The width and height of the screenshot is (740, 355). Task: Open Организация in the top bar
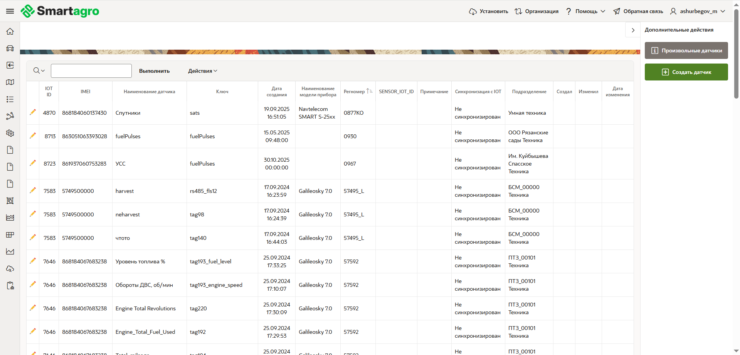pyautogui.click(x=536, y=11)
